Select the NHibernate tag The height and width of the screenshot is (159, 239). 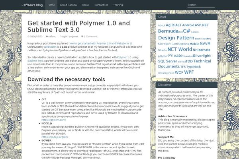pyautogui.click(x=202, y=50)
